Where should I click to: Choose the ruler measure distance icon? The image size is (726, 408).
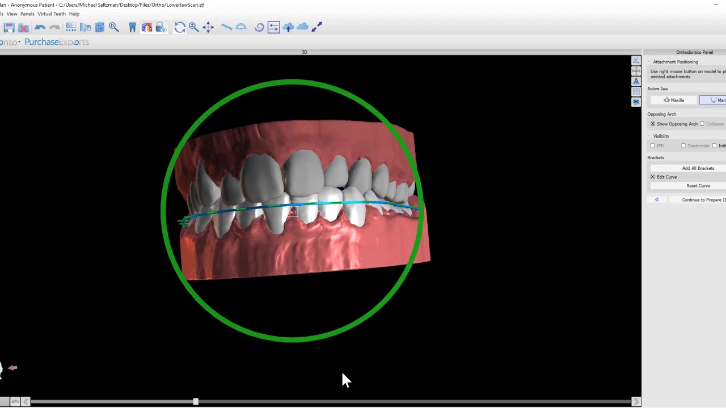point(227,27)
